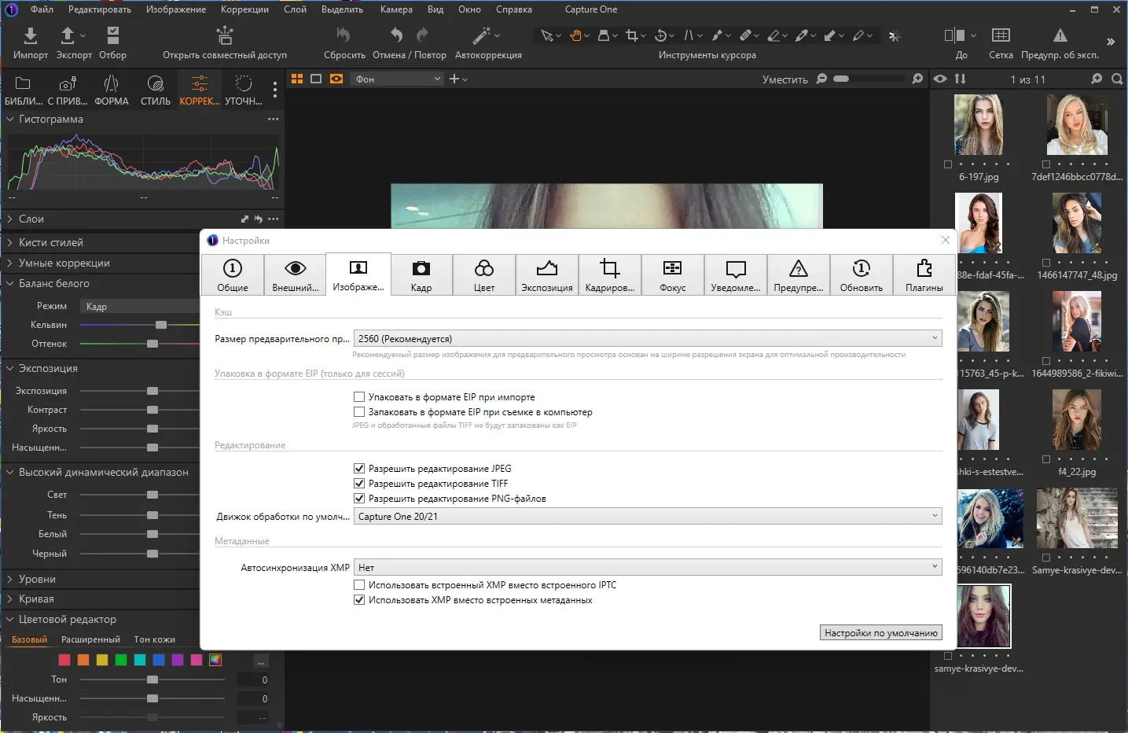
Task: Open the Автокоррекция magic wand tool
Action: [481, 35]
